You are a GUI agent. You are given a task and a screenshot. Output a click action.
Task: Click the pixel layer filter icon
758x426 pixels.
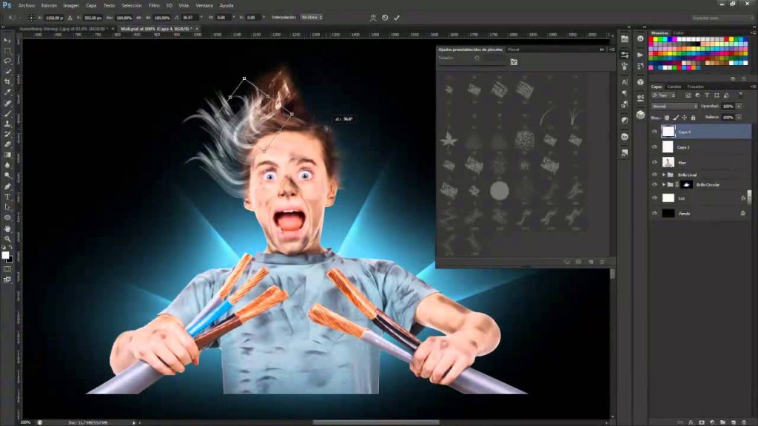[688, 95]
